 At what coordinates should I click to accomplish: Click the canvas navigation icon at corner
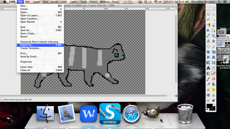pos(176,96)
